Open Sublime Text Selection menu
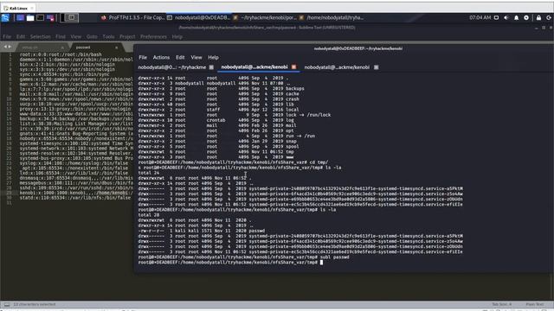 click(x=41, y=36)
